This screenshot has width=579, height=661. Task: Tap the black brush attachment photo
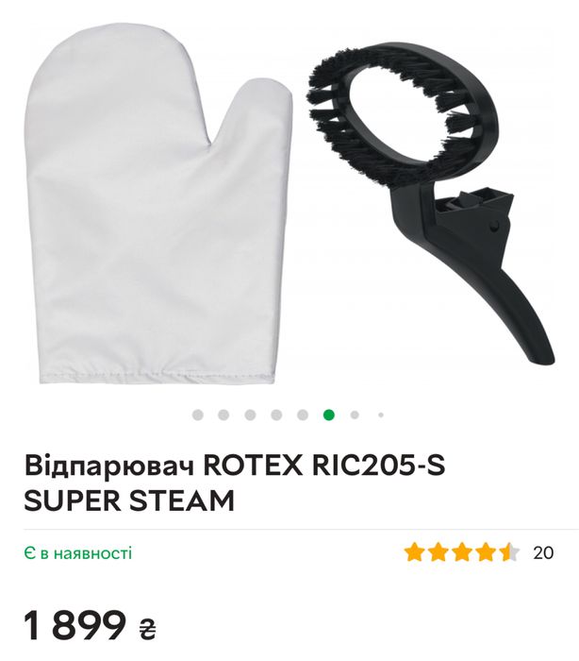pyautogui.click(x=430, y=202)
